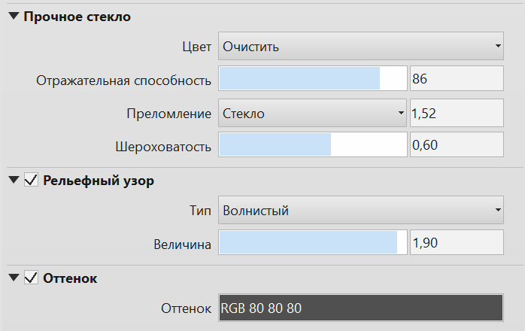
Task: Open the Цвет dropdown showing Очистить
Action: 360,47
